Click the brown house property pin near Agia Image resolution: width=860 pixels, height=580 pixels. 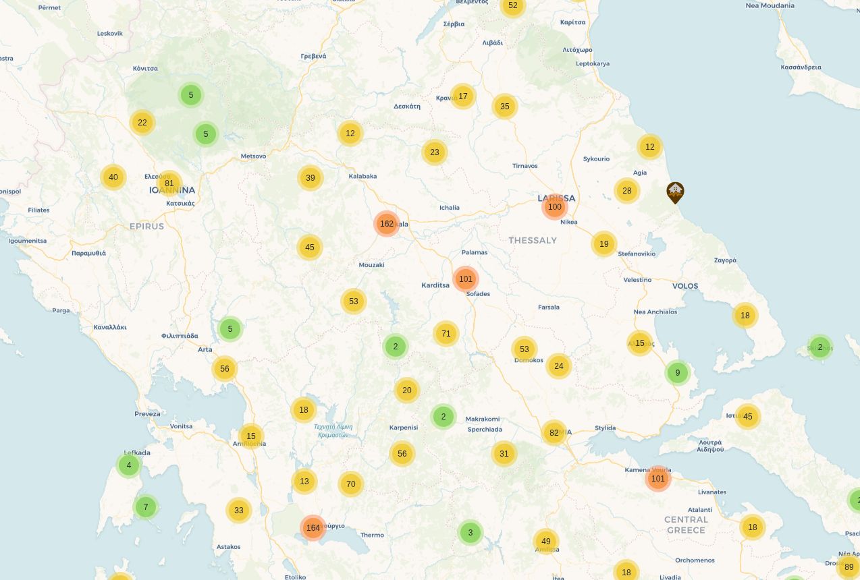[x=675, y=192]
